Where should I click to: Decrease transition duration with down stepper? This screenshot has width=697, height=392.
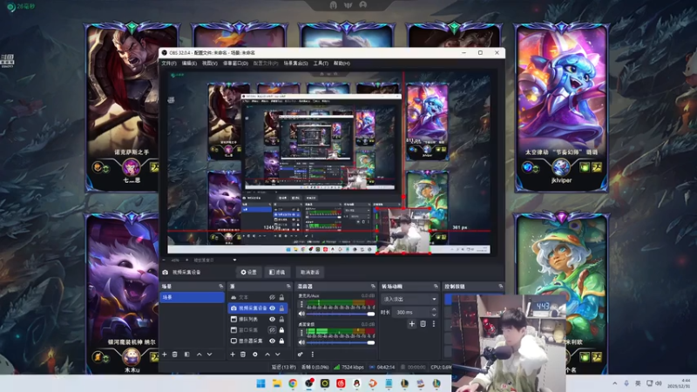click(434, 314)
